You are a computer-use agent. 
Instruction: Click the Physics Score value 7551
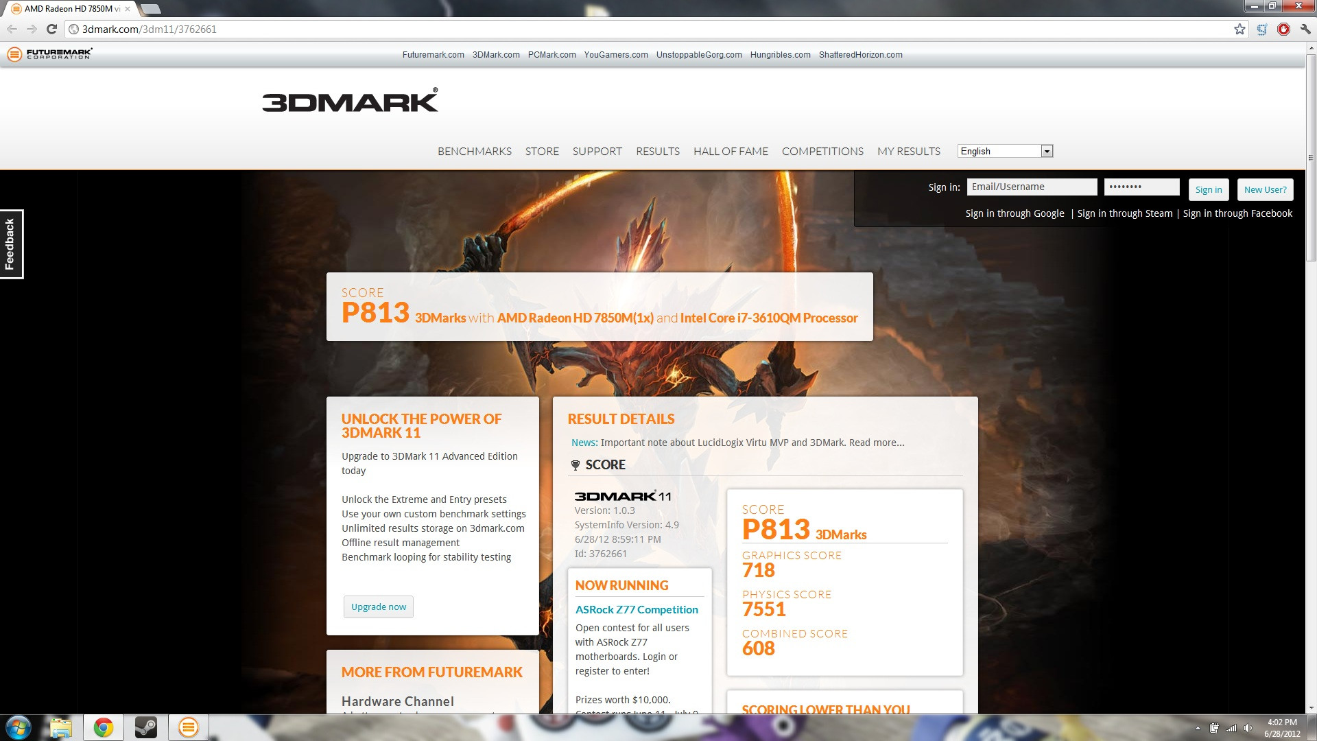763,609
